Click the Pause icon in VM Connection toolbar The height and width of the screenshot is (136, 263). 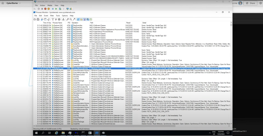(x=53, y=9)
